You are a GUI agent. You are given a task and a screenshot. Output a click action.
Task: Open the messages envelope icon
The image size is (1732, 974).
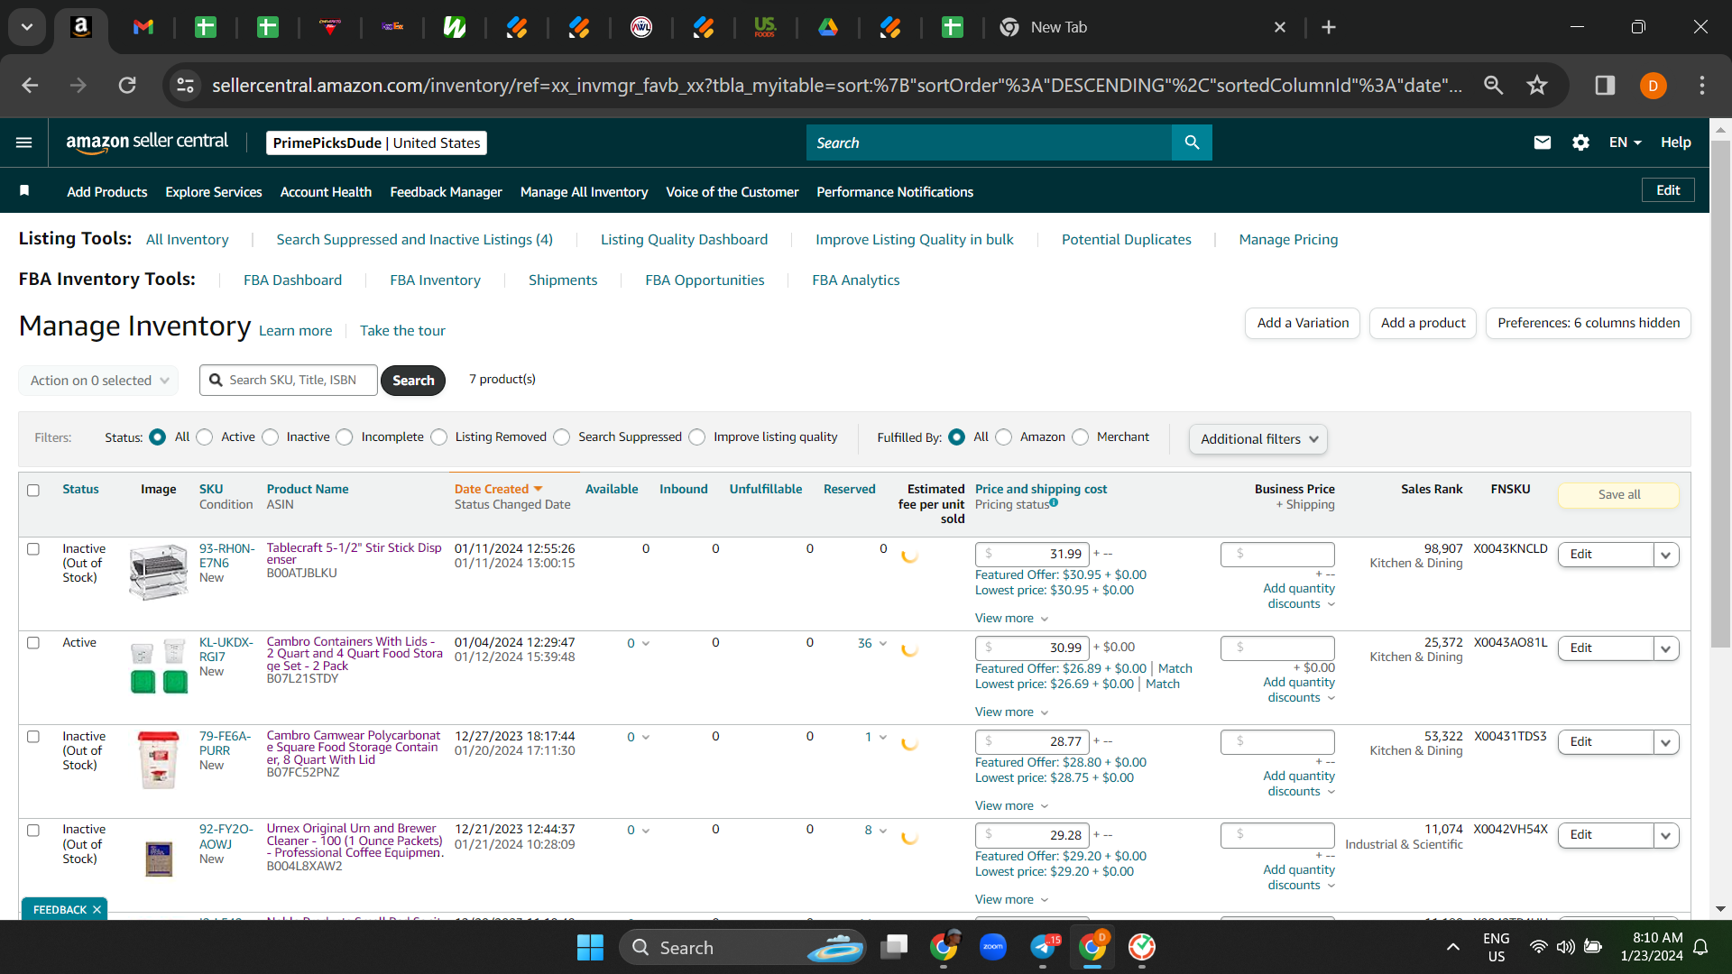click(x=1543, y=142)
